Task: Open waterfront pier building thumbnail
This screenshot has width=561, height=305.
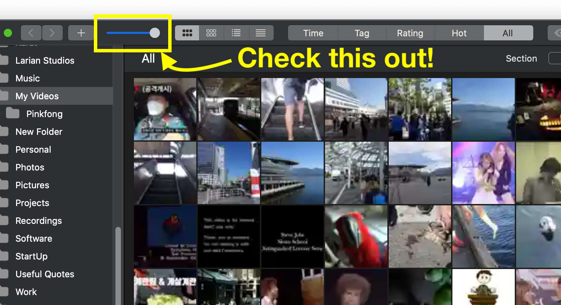Action: pyautogui.click(x=292, y=173)
